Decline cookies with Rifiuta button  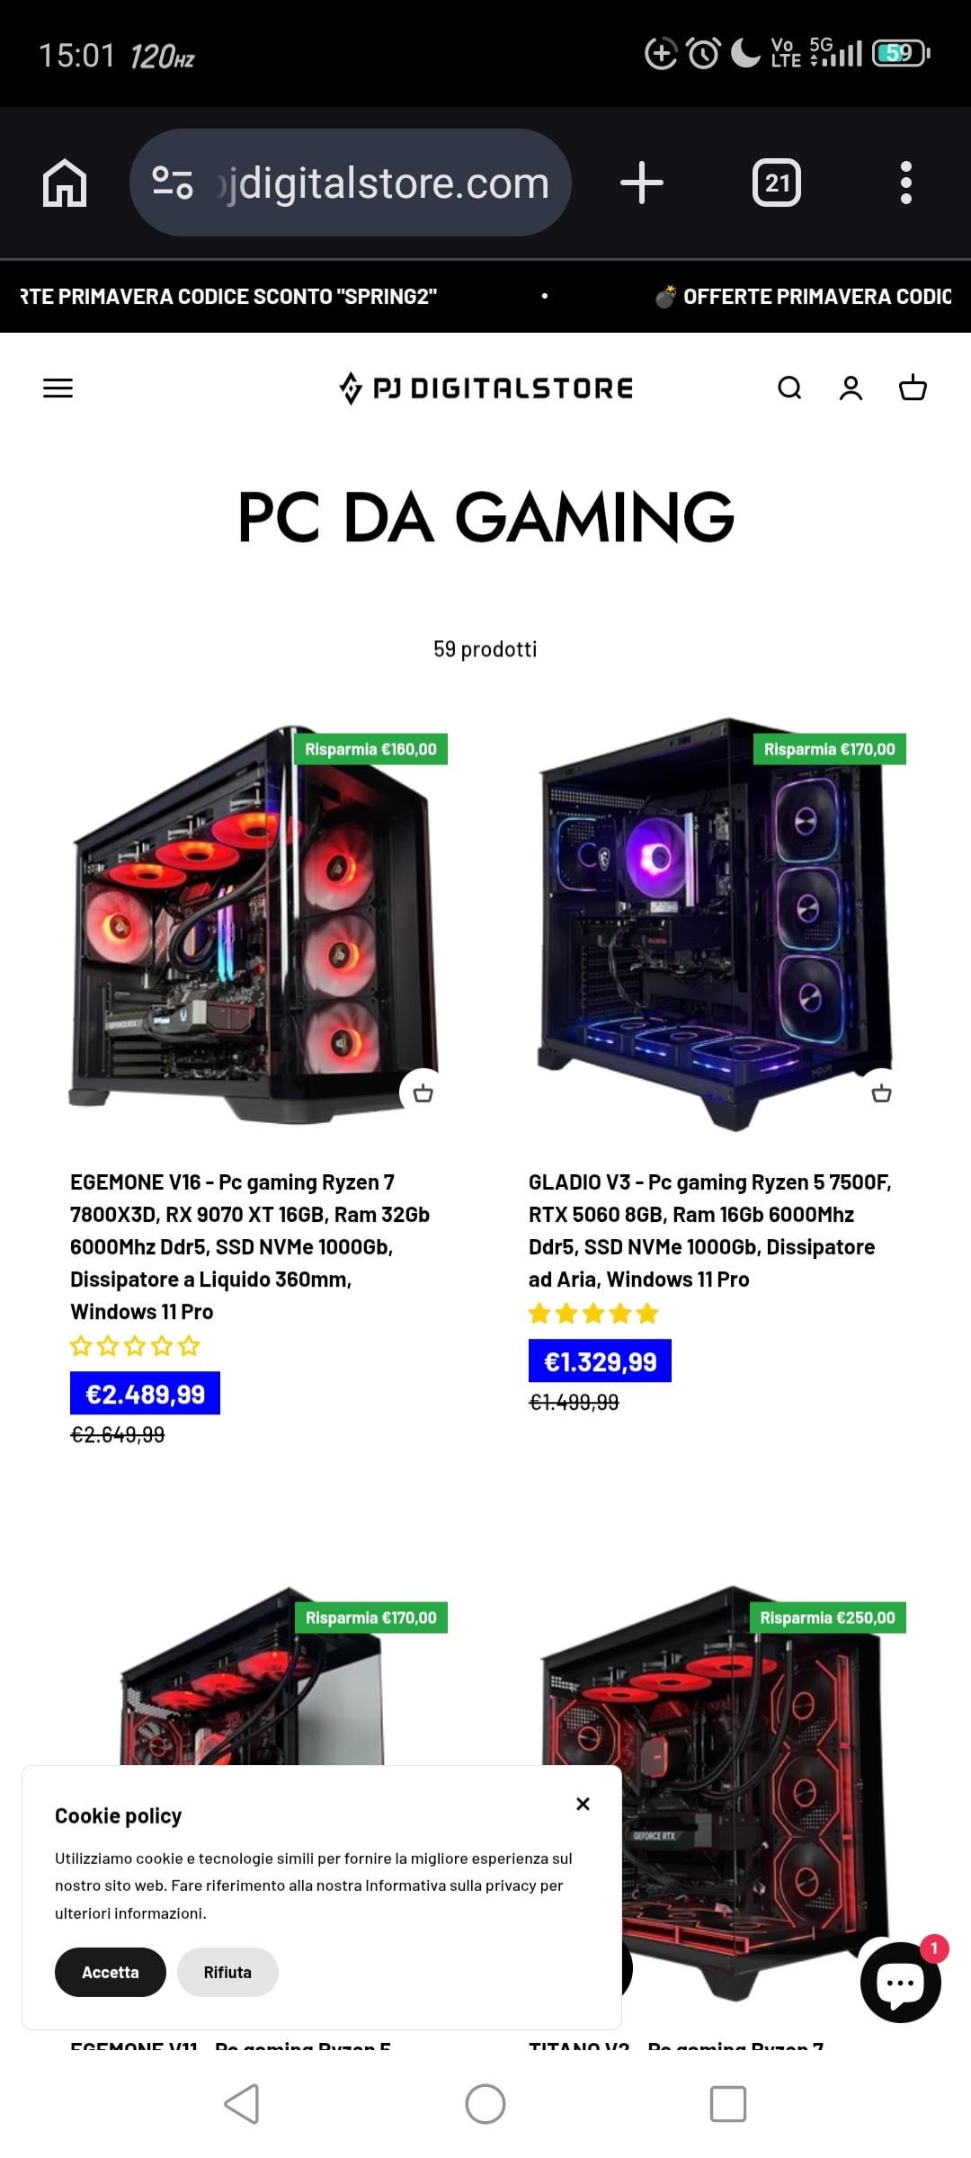click(227, 1972)
